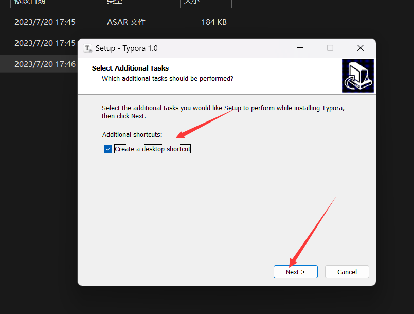Click the Typora icon in title bar
Screen dimensions: 414x314
point(87,48)
